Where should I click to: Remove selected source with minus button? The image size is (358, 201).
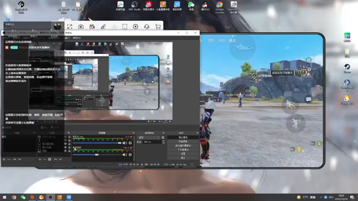pyautogui.click(x=45, y=159)
